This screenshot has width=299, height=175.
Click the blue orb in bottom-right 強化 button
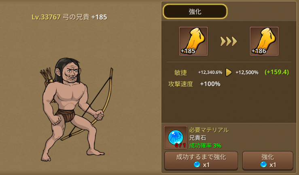pos(263,164)
